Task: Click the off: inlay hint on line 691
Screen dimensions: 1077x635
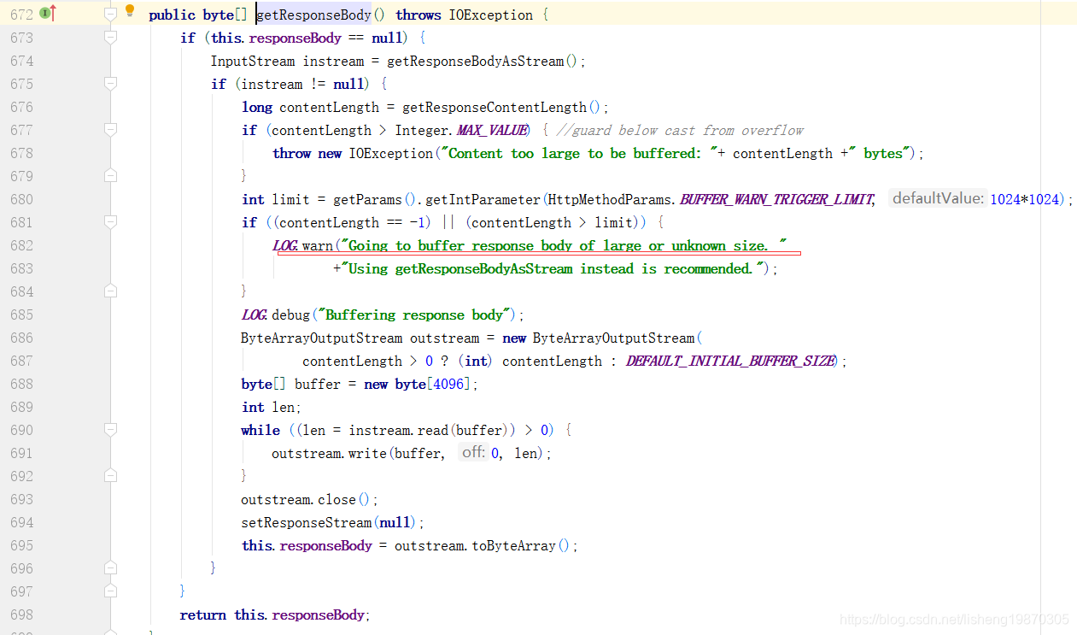Action: click(x=473, y=452)
